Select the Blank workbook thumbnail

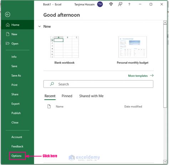pyautogui.click(x=65, y=47)
